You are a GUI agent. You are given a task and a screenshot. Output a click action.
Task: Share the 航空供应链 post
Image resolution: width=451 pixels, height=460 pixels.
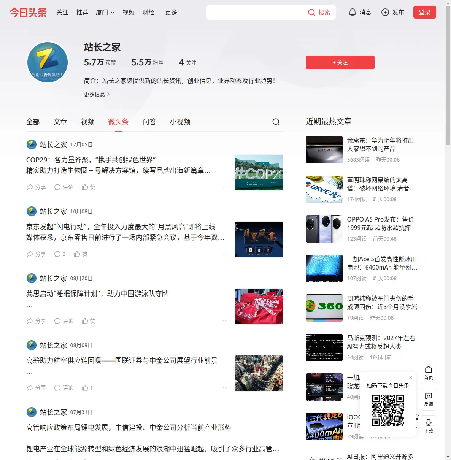36,388
